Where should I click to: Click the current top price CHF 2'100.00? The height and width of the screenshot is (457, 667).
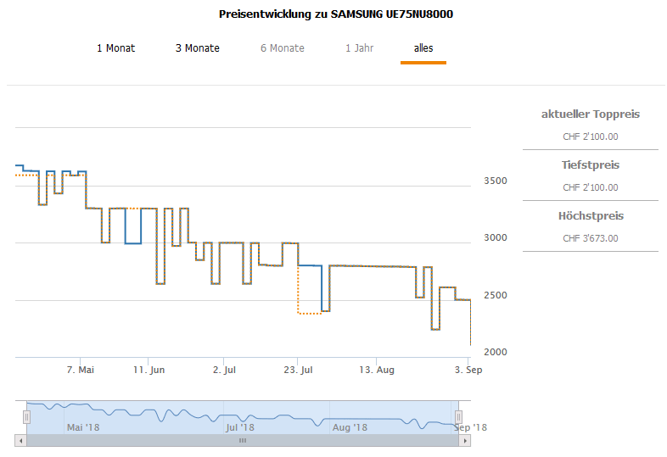click(591, 137)
